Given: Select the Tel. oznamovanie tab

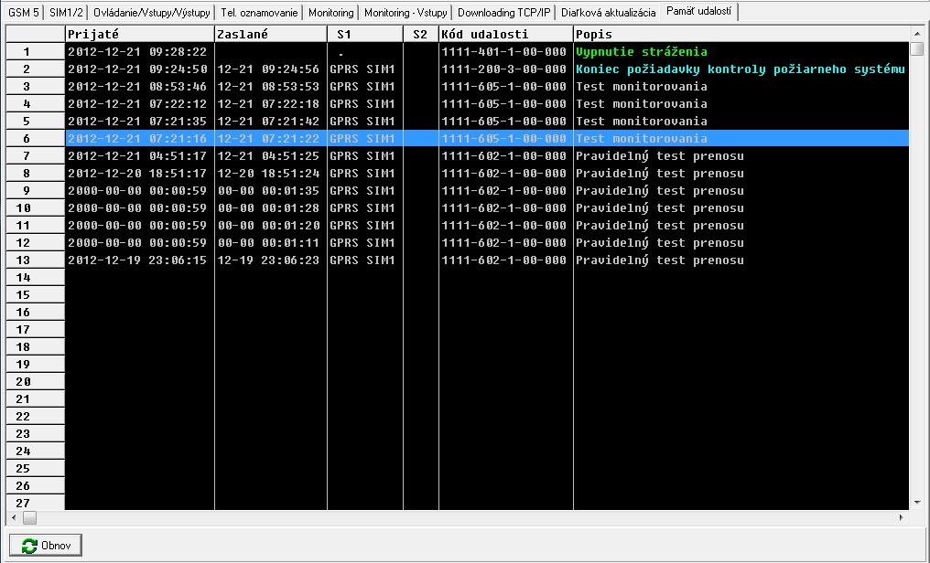Looking at the screenshot, I should point(259,13).
